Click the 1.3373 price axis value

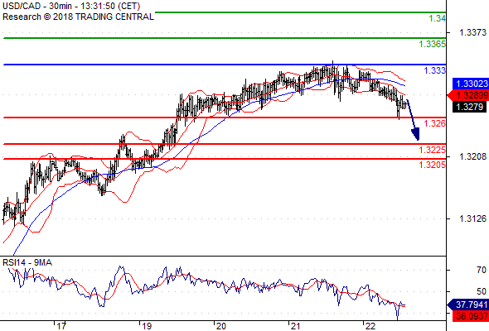[x=472, y=32]
